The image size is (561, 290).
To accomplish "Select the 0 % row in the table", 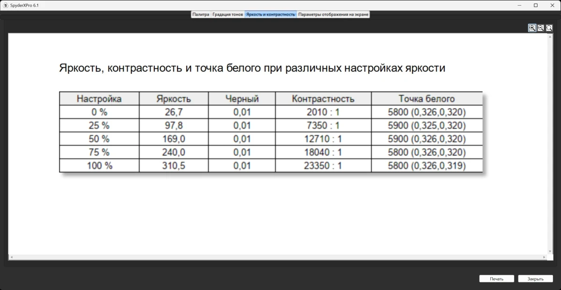I will [99, 112].
